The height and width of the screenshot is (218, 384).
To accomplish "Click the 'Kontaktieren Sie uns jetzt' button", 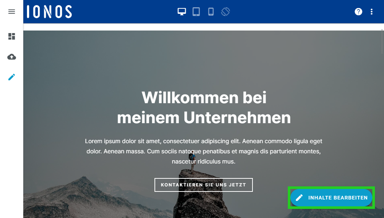I will tap(204, 185).
